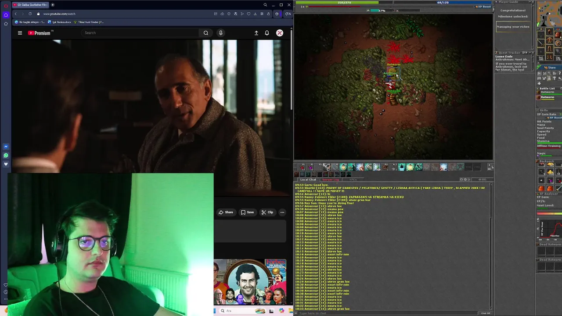This screenshot has height=316, width=562.
Task: Toggle Chat Off button in Tibia
Action: pyautogui.click(x=486, y=313)
